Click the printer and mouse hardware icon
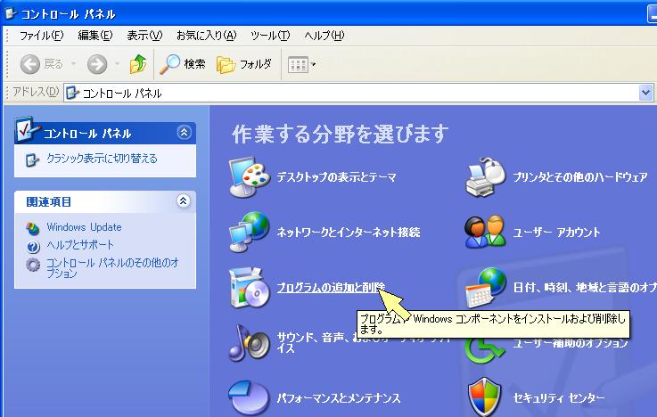Image resolution: width=657 pixels, height=417 pixels. (x=486, y=177)
